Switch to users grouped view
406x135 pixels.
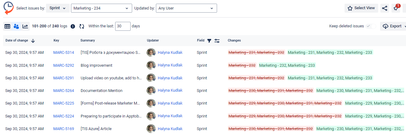(16, 26)
